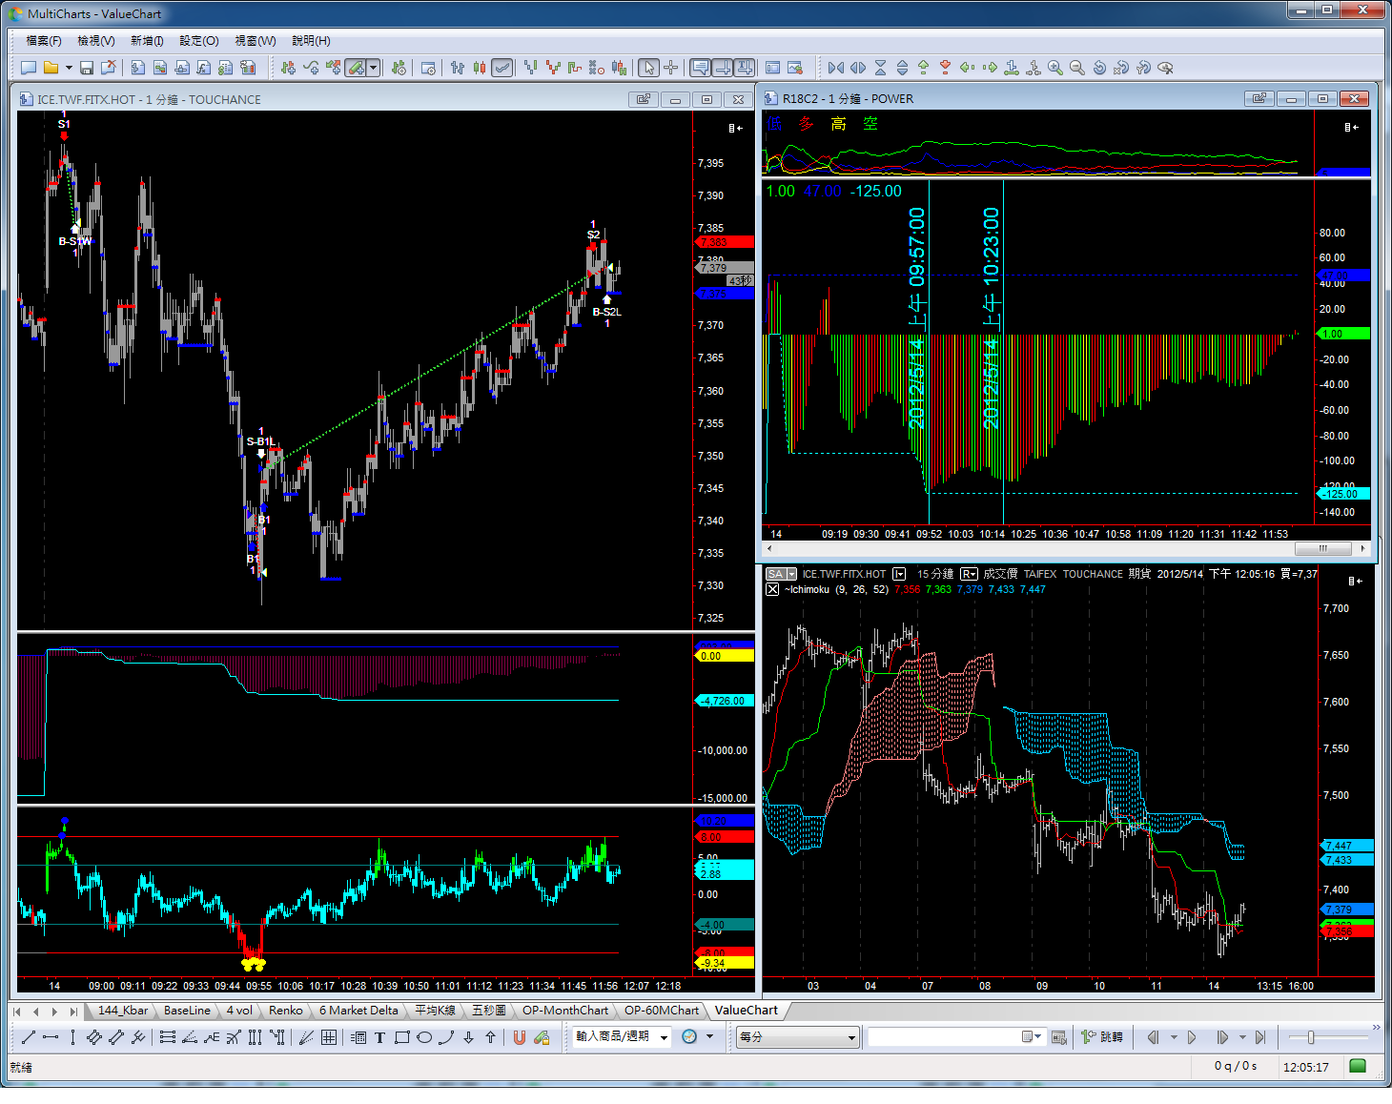Viewport: 1392px width, 1104px height.
Task: Expand the chart horizontally
Action: (858, 68)
